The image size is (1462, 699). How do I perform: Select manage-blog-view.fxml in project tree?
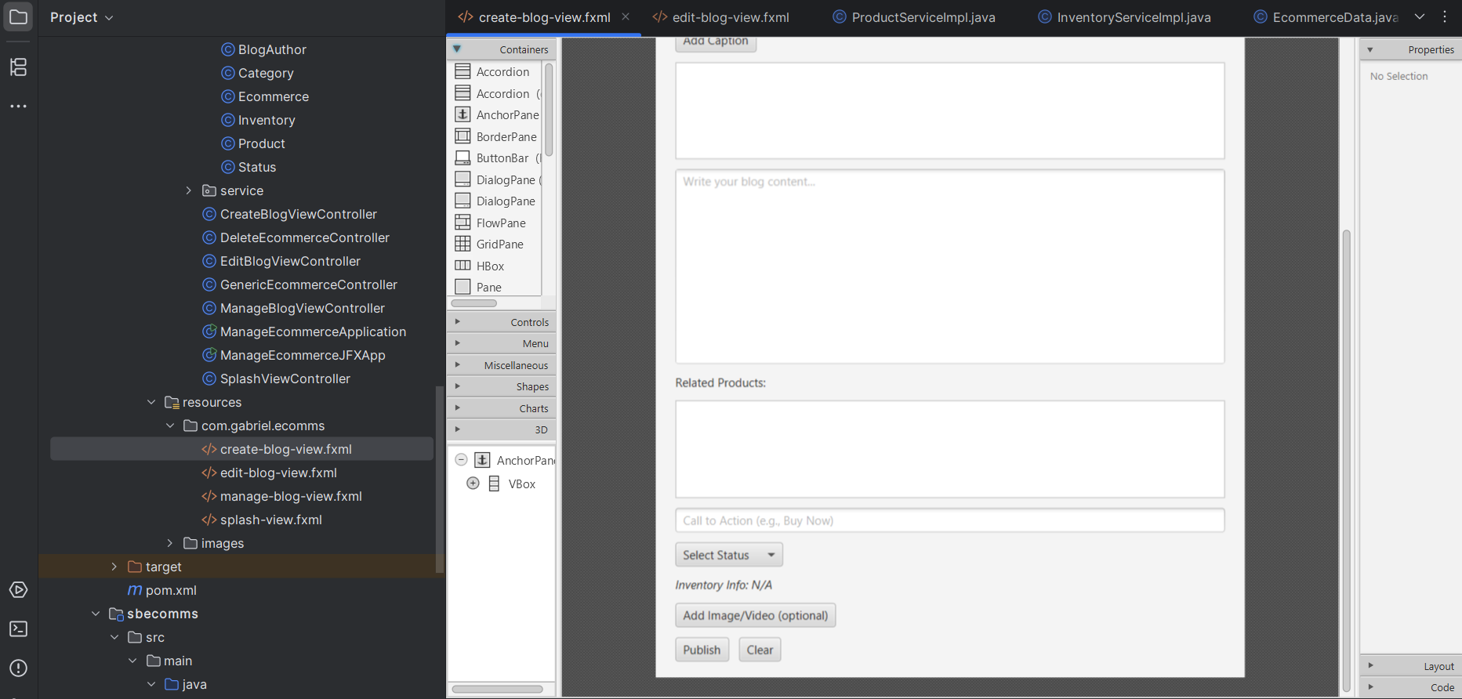click(x=291, y=496)
